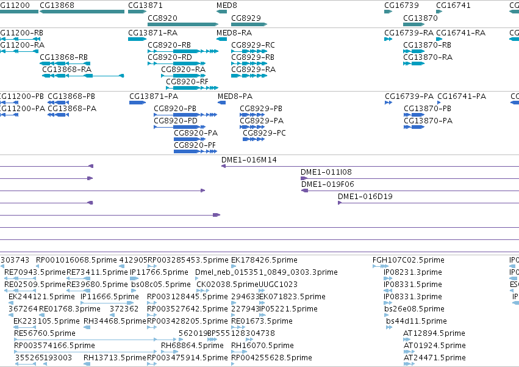This screenshot has width=519, height=367.
Task: Click the DME1-019F06 clone label
Action: pyautogui.click(x=328, y=184)
